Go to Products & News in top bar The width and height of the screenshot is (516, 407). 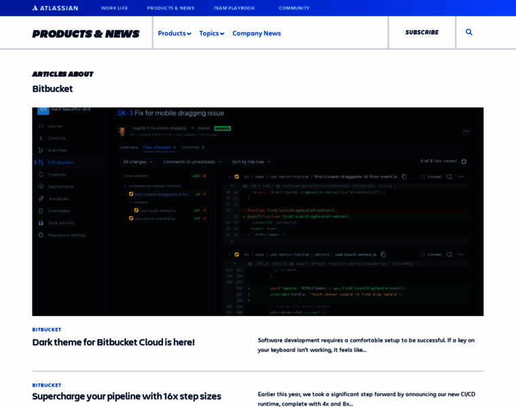point(170,8)
